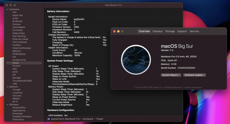Open the Audio sidebar item
Screen dimensions: 230x124
(16, 18)
